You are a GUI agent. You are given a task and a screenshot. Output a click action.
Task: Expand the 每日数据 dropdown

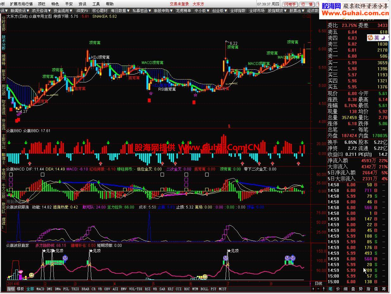tap(121, 11)
